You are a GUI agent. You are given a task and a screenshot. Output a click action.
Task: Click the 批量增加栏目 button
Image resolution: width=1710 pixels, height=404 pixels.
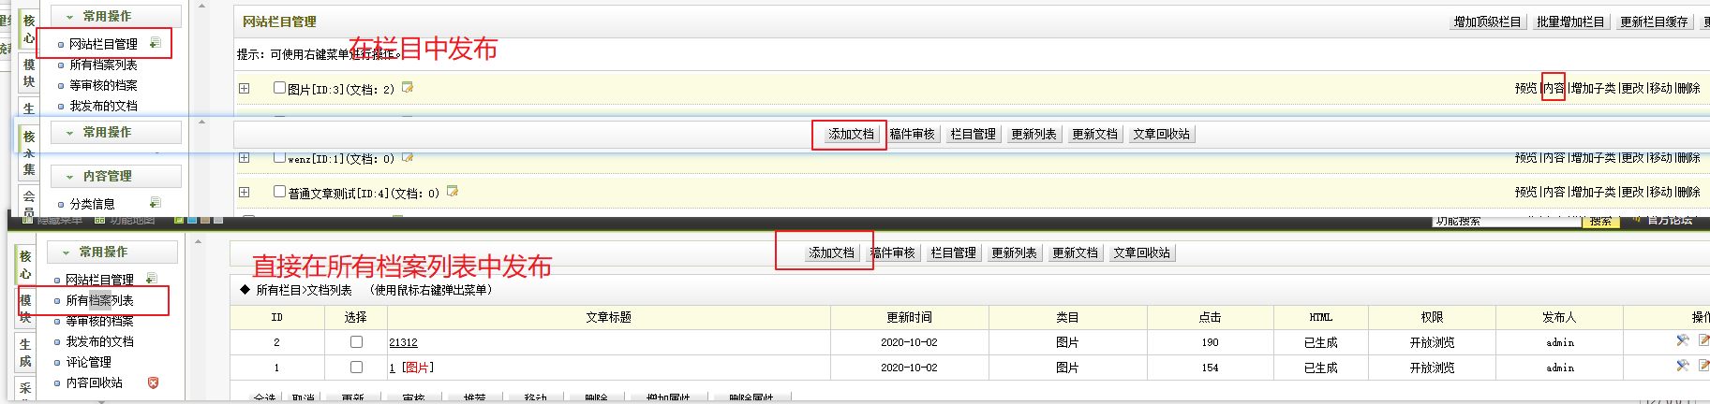pyautogui.click(x=1570, y=22)
